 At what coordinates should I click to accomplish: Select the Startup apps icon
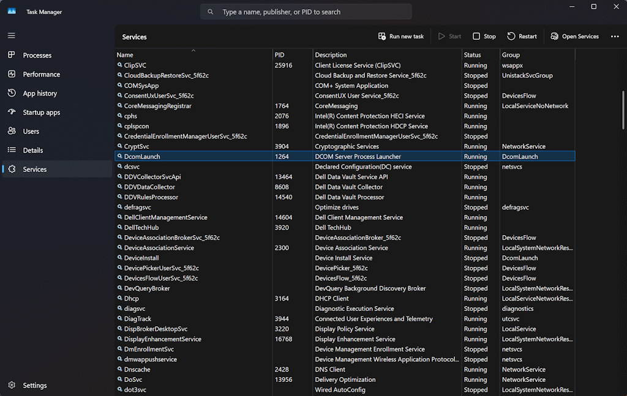tap(12, 112)
